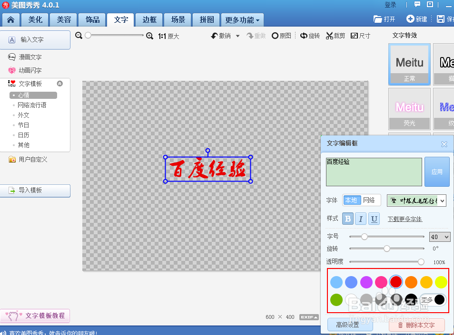This screenshot has height=335, width=454.
Task: Click the text input box containing 百度经验
Action: tap(374, 172)
